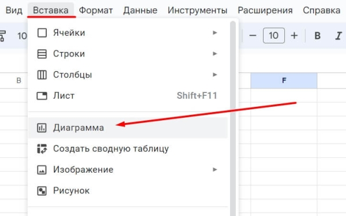
Task: Open the Формат menu
Action: click(96, 10)
